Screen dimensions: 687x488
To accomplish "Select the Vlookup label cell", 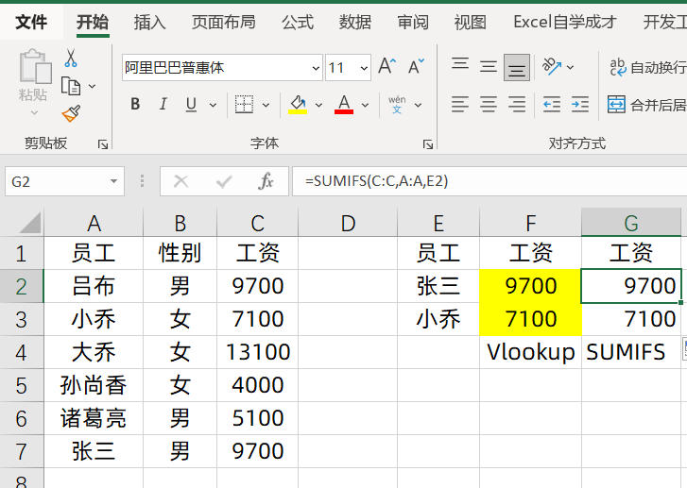I will (530, 352).
